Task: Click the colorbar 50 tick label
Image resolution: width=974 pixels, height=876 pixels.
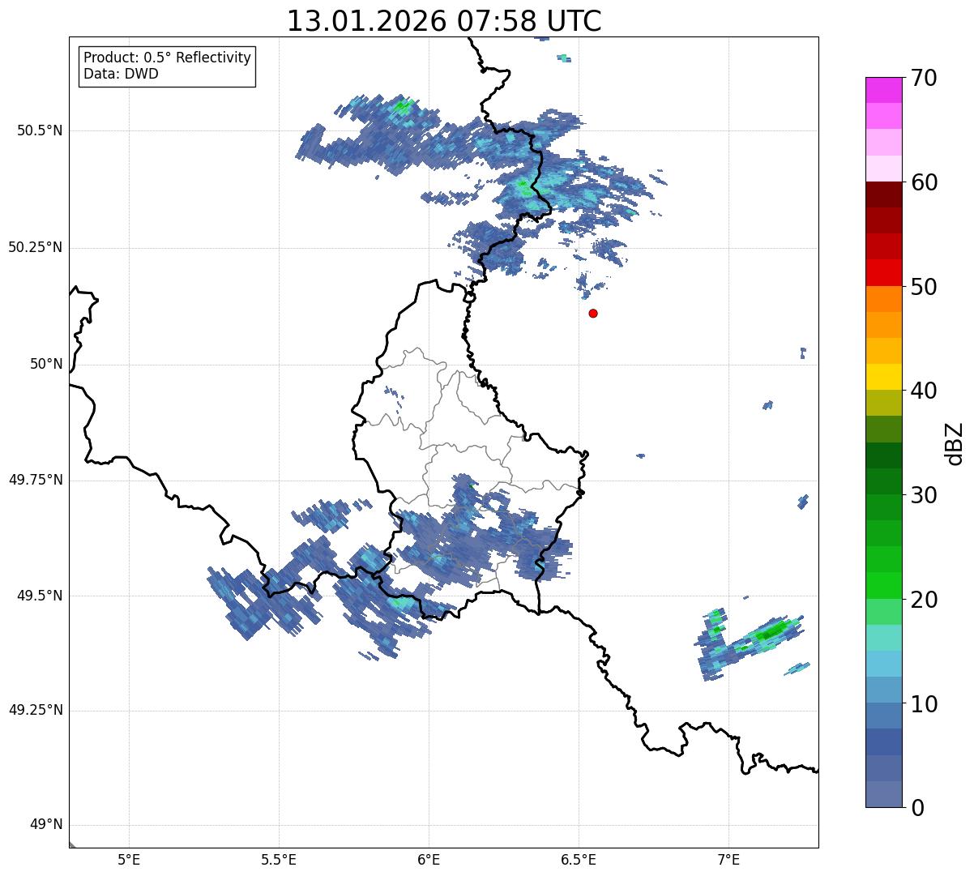Action: point(924,287)
